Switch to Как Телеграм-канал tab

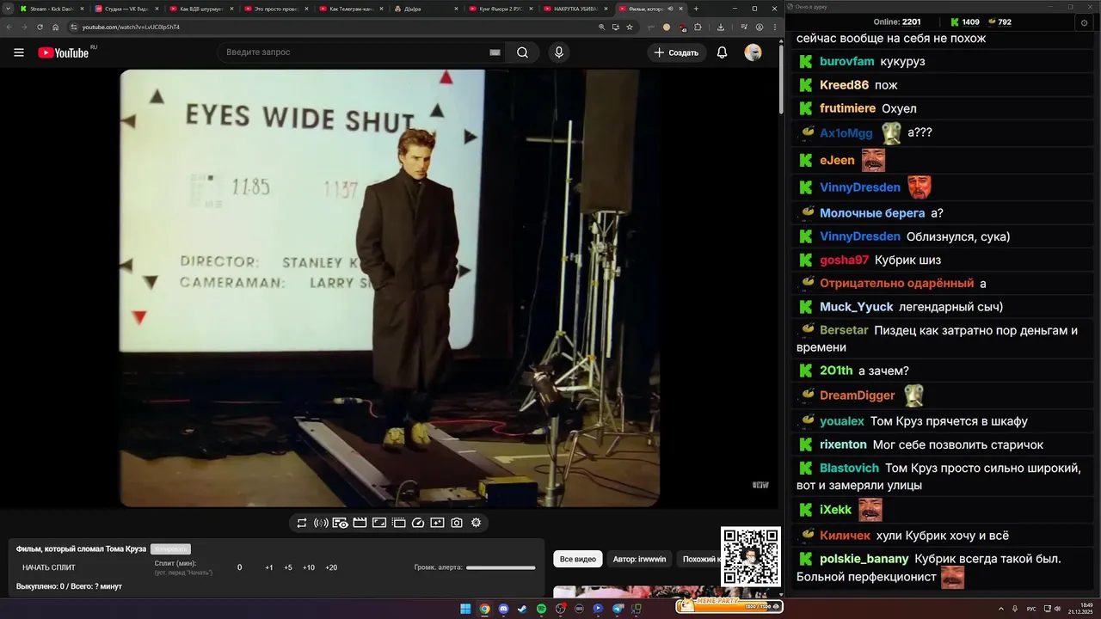pyautogui.click(x=350, y=9)
